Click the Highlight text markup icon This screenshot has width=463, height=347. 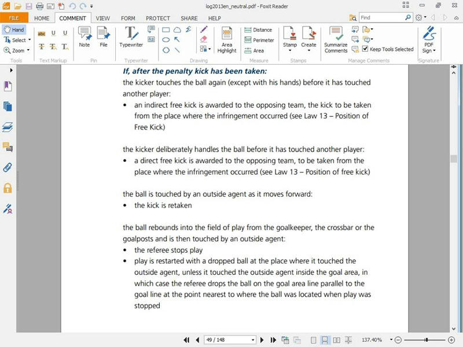42,34
